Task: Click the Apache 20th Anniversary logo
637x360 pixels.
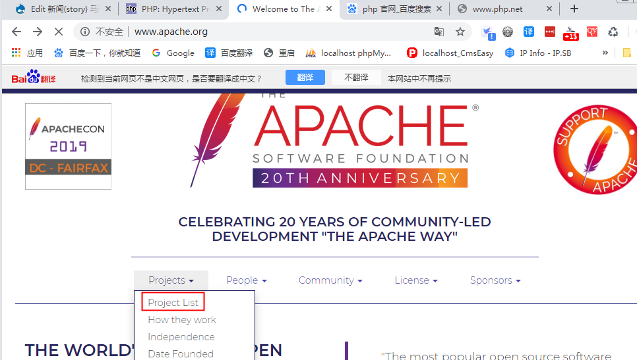Action: click(x=335, y=140)
